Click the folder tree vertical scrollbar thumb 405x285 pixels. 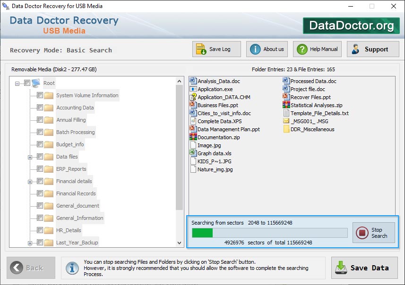(179, 148)
